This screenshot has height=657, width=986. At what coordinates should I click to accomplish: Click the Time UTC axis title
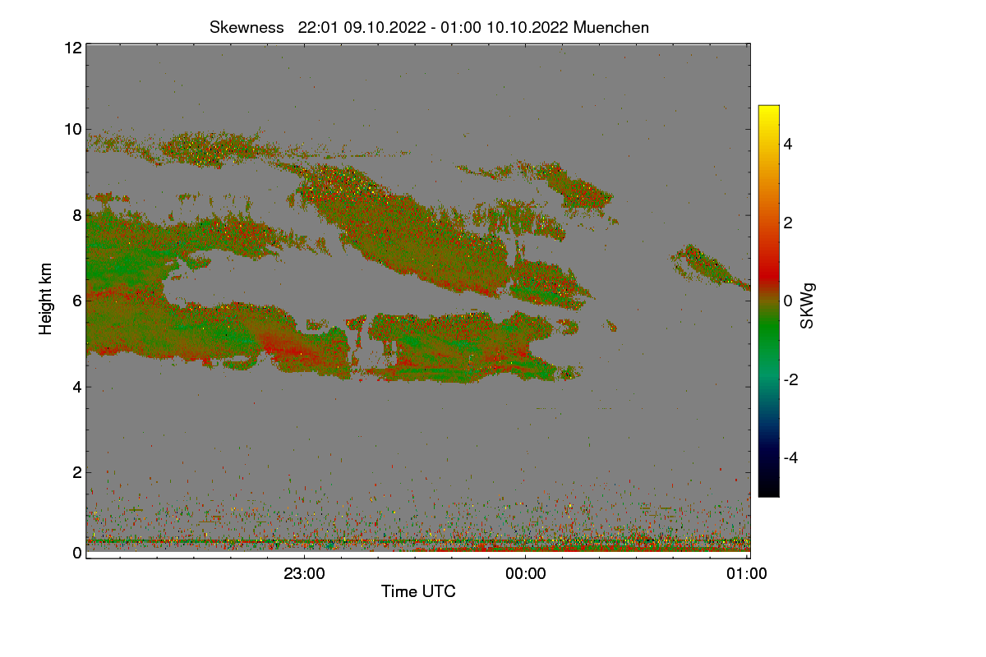click(x=418, y=591)
